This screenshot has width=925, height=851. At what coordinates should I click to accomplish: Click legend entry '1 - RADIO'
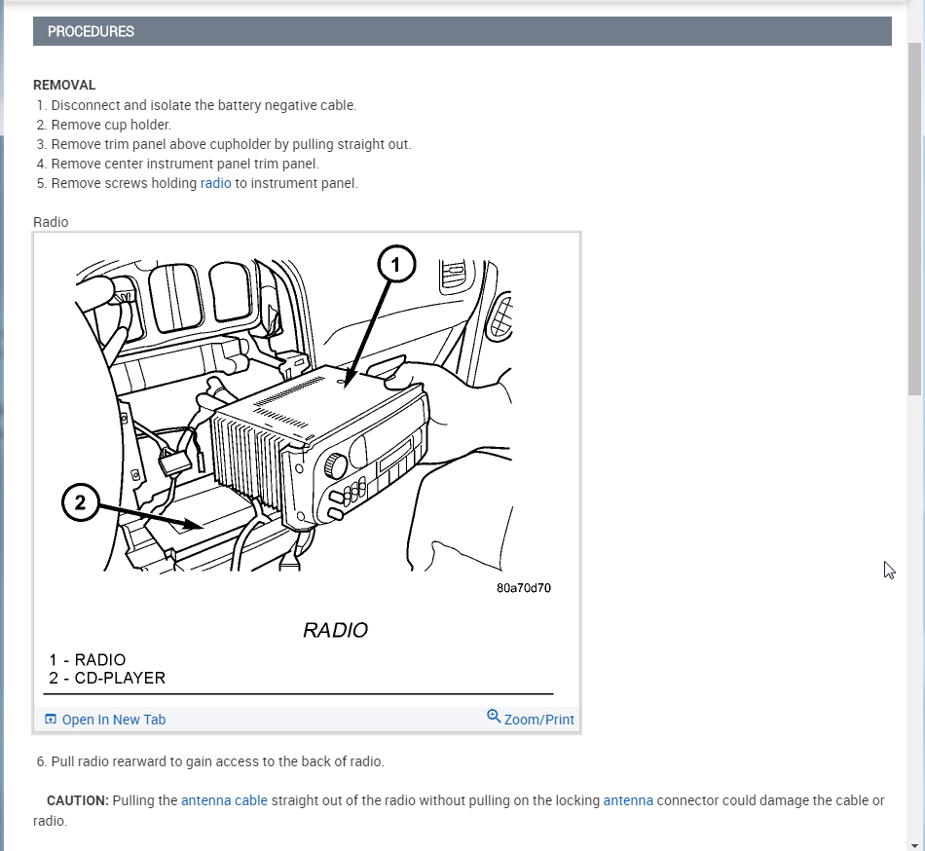88,659
